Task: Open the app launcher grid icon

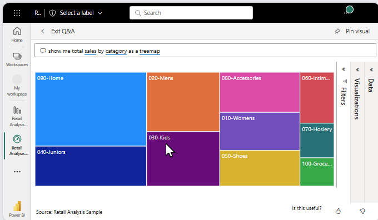Action: pyautogui.click(x=17, y=13)
